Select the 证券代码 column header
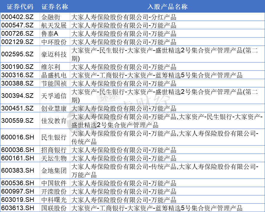The height and width of the screenshot is (212, 265). point(20,7)
